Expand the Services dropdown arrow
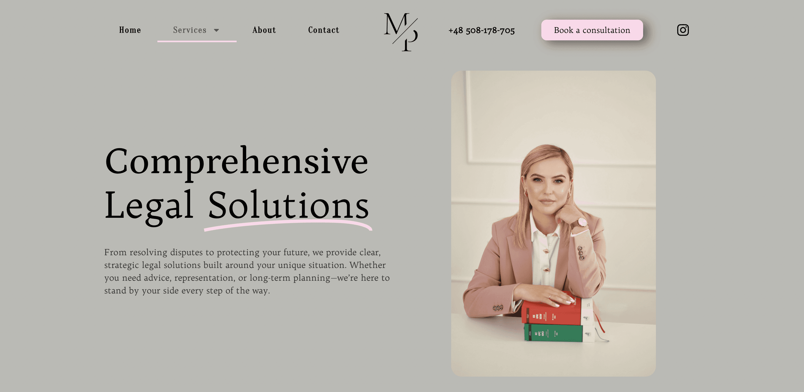This screenshot has width=804, height=392. tap(216, 30)
